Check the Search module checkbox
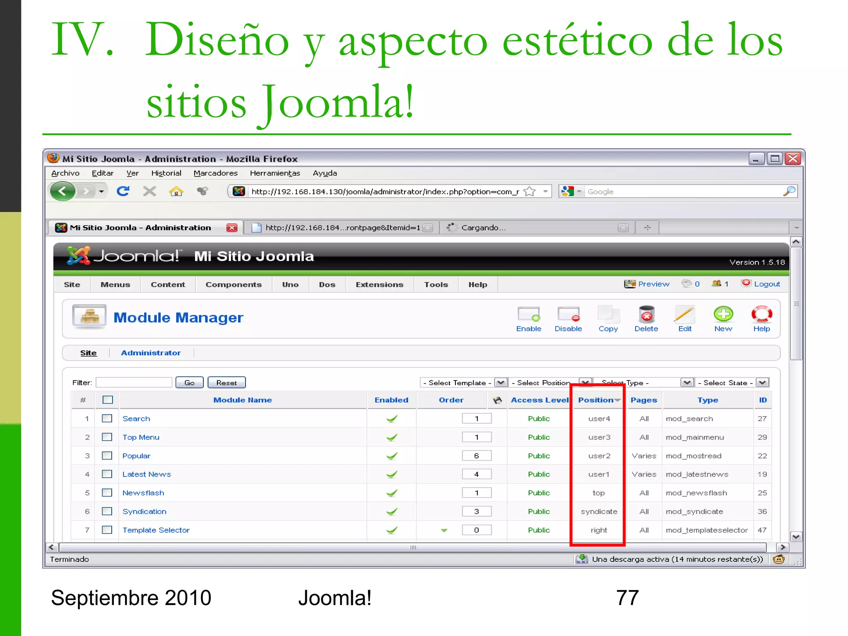The width and height of the screenshot is (848, 636). [x=107, y=419]
